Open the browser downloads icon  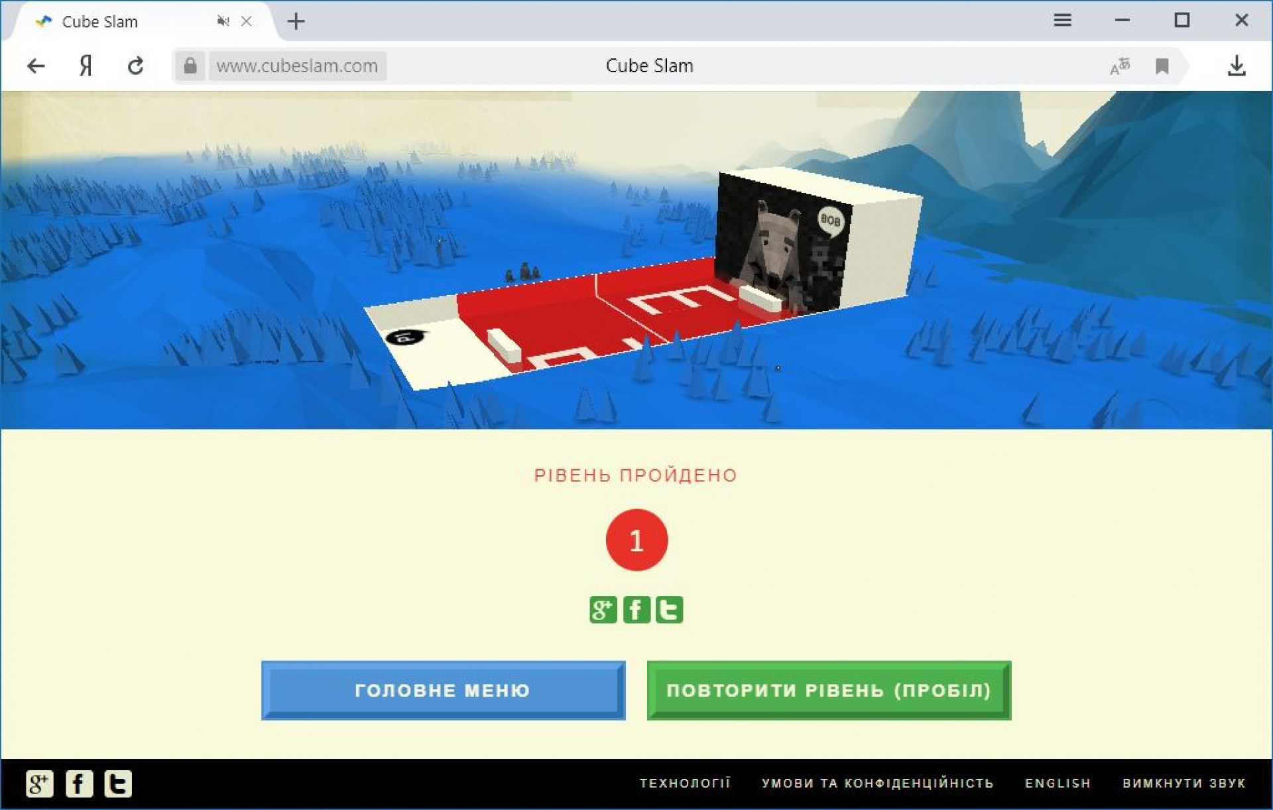[1237, 66]
